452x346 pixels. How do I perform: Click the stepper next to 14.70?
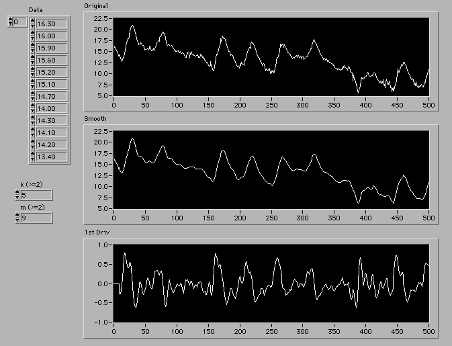tap(33, 96)
